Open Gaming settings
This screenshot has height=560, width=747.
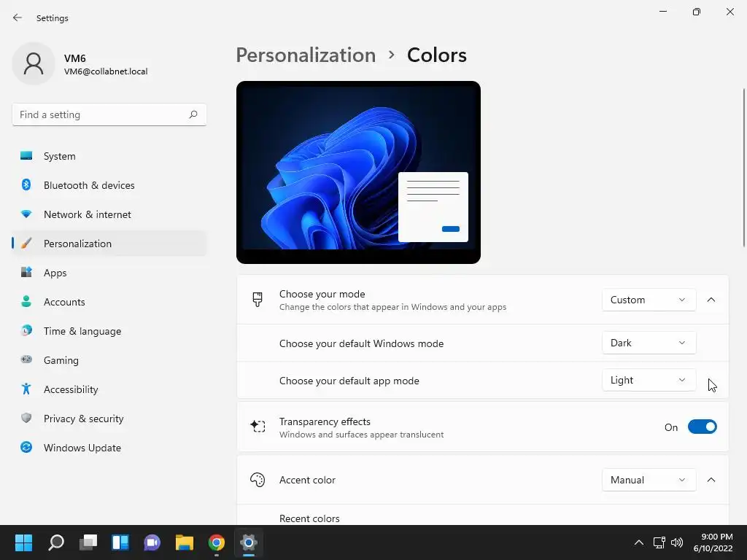pyautogui.click(x=109, y=359)
